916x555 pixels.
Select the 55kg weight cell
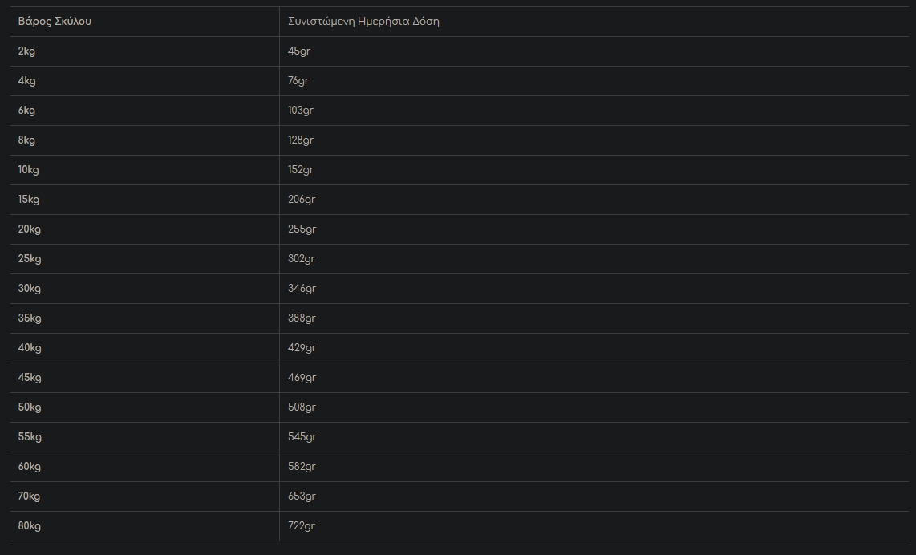pyautogui.click(x=30, y=437)
